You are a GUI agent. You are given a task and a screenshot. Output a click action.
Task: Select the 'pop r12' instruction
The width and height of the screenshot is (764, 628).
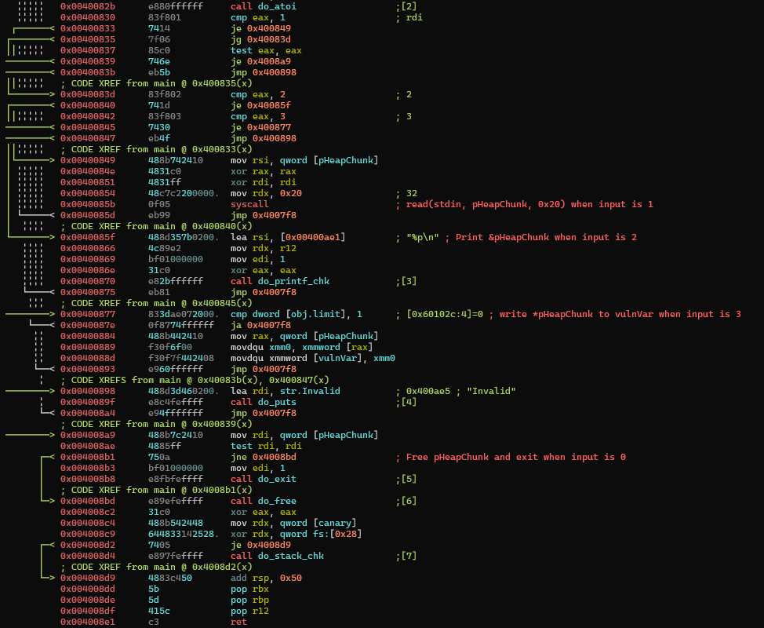249,611
